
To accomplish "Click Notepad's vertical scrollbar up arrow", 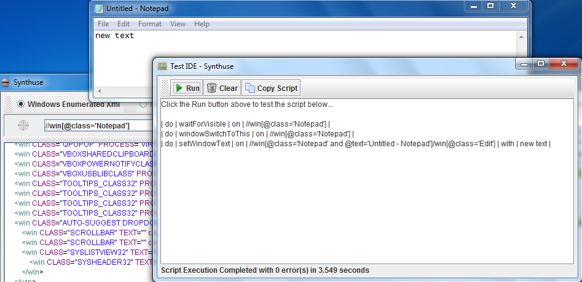I will (521, 36).
